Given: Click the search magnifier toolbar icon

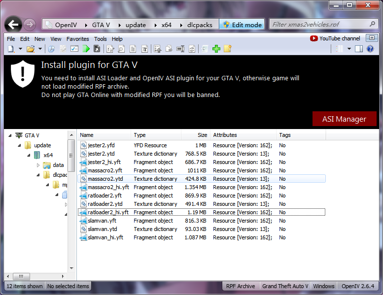Looking at the screenshot, I should pyautogui.click(x=51, y=49).
